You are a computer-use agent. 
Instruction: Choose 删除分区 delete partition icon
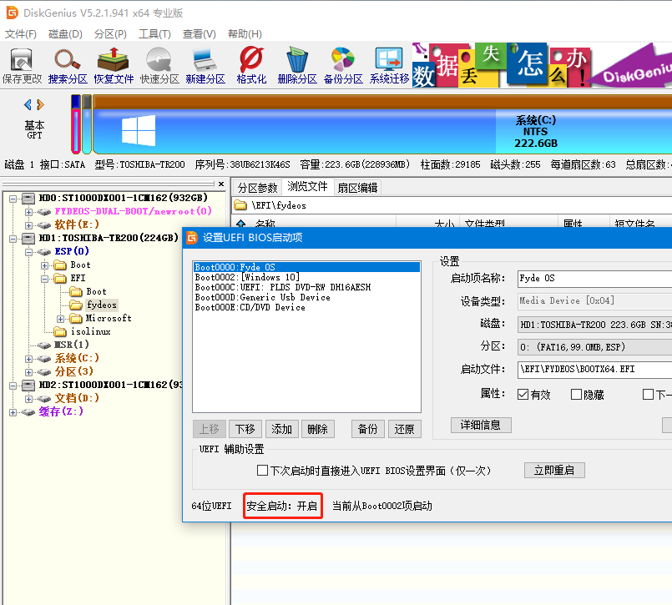(297, 66)
